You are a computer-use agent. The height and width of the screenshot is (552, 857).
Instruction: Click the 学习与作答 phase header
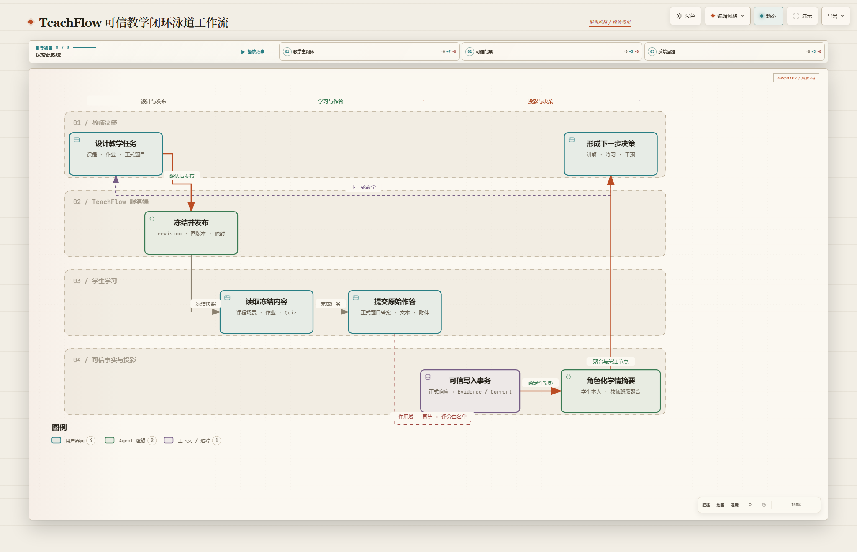pos(331,102)
